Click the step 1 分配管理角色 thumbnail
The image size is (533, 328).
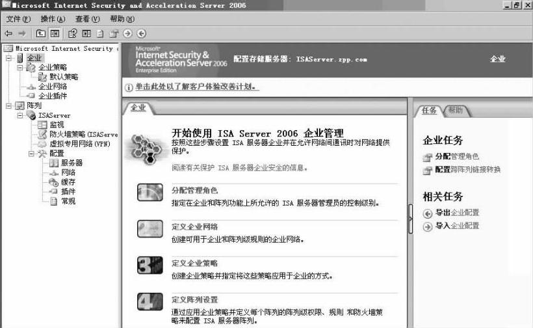[x=150, y=192]
